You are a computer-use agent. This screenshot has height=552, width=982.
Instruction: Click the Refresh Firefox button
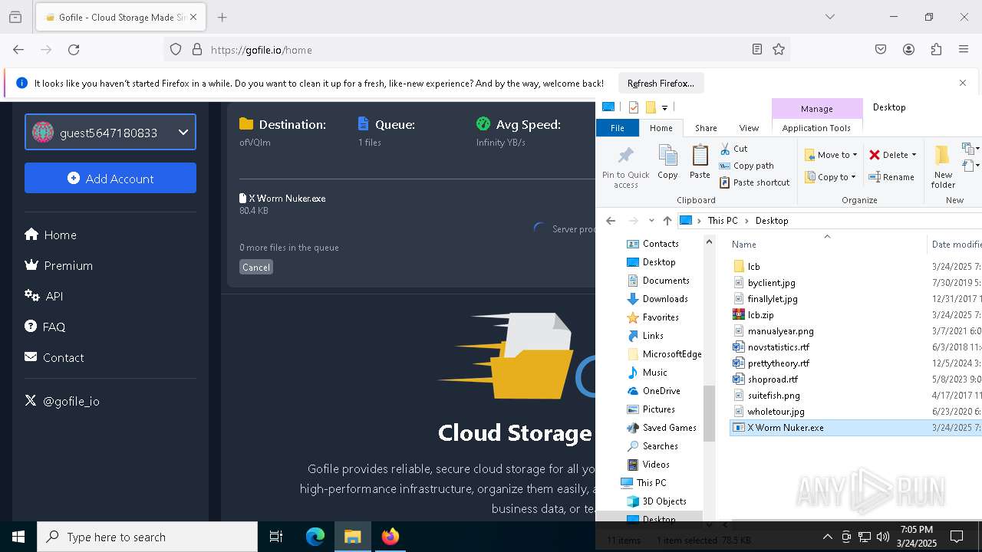(661, 83)
